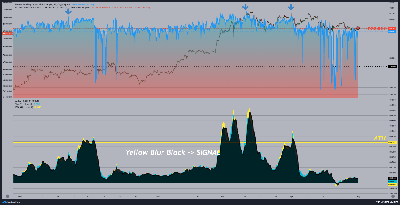Click the red circle marker at the latest price
This screenshot has height=205, width=400.
[358, 28]
